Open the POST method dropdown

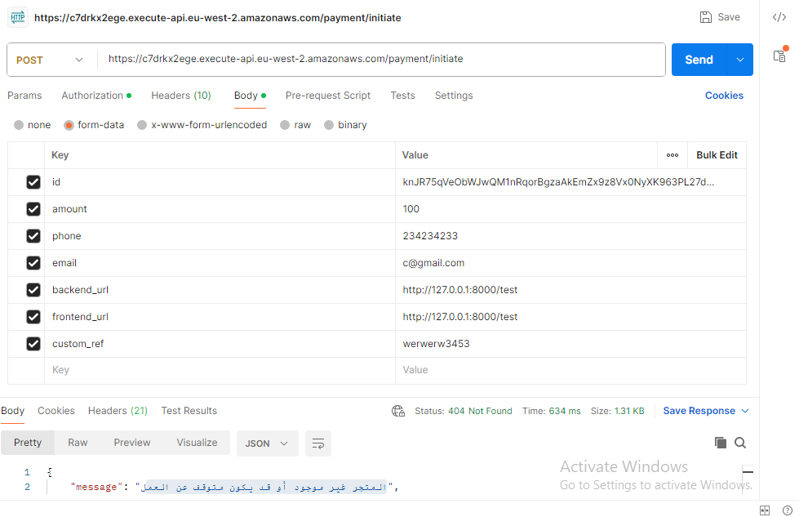pyautogui.click(x=51, y=60)
